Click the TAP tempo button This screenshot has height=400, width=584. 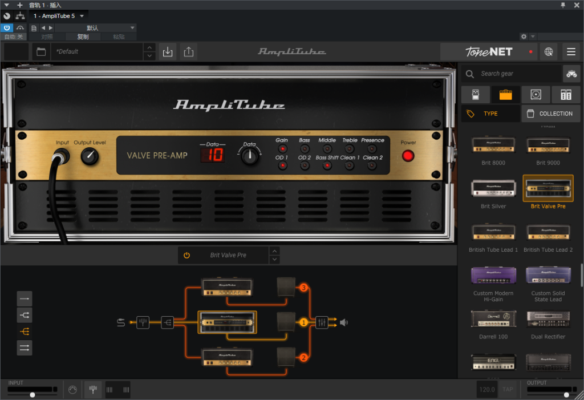coord(508,390)
